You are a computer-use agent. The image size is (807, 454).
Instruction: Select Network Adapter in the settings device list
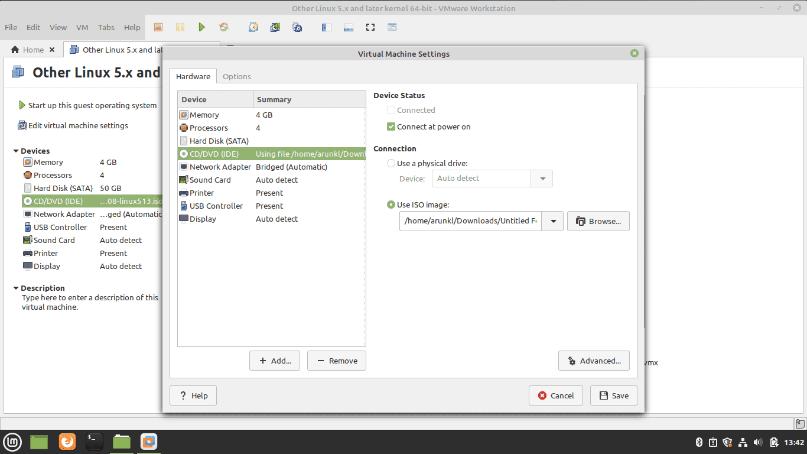(x=271, y=167)
